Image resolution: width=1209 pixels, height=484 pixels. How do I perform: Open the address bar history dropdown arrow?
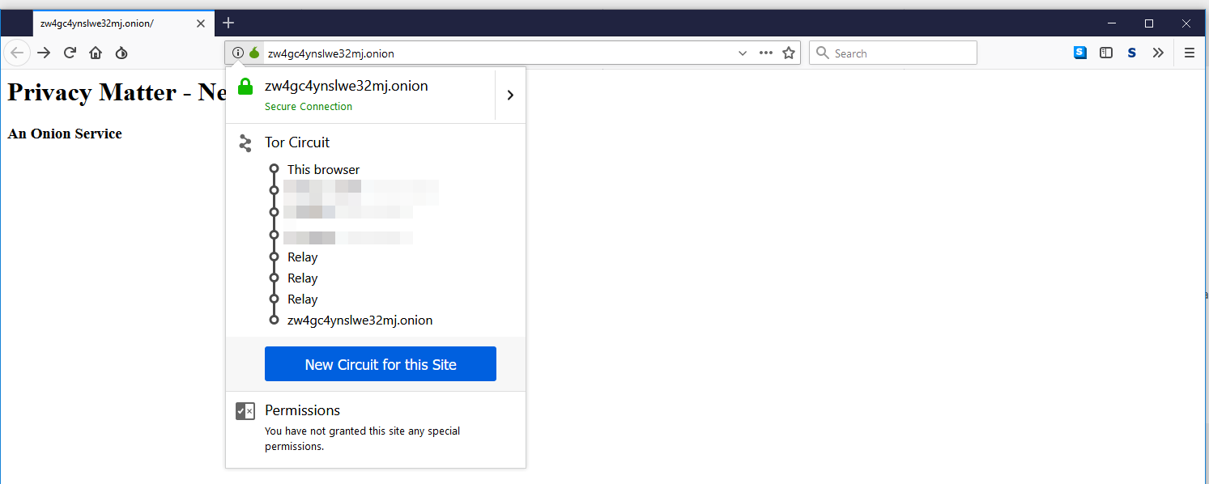(743, 53)
